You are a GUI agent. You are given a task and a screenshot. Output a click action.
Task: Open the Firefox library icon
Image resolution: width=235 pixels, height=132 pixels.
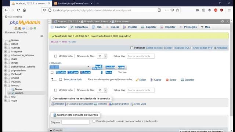coord(198,10)
